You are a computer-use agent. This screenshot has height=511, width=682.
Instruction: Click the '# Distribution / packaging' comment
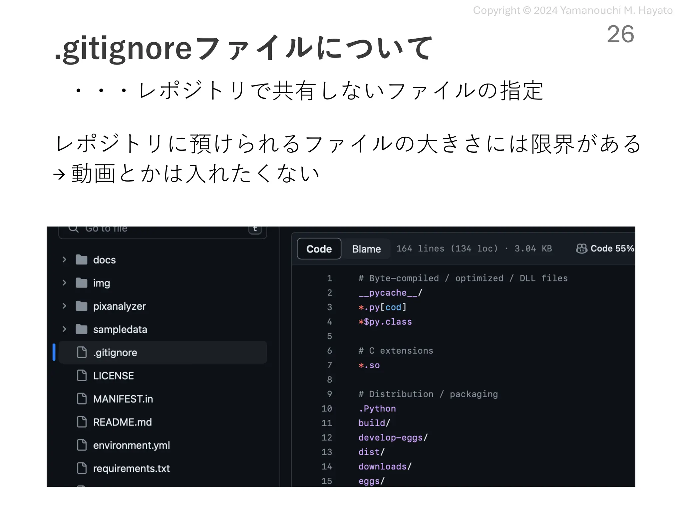pyautogui.click(x=428, y=394)
